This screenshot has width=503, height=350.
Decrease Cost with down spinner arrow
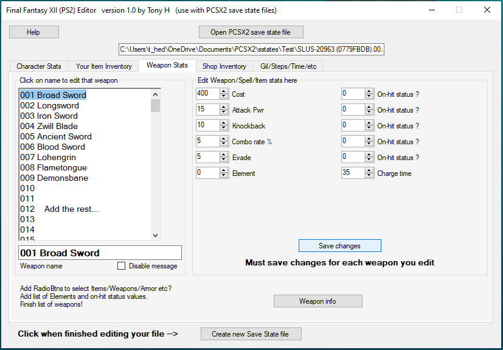pos(224,96)
